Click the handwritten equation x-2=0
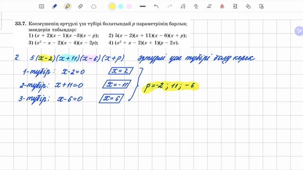 [x=73, y=72]
